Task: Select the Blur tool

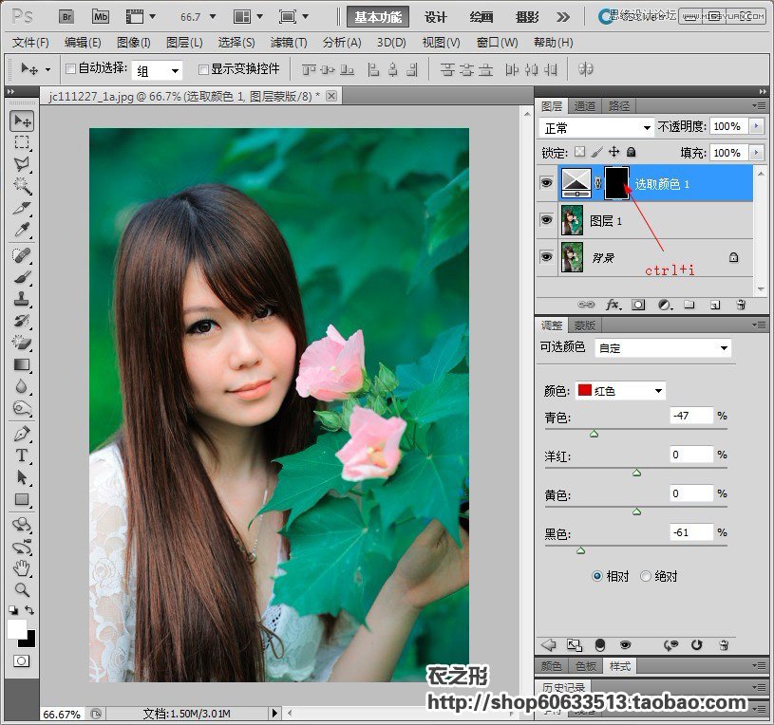Action: click(x=22, y=386)
